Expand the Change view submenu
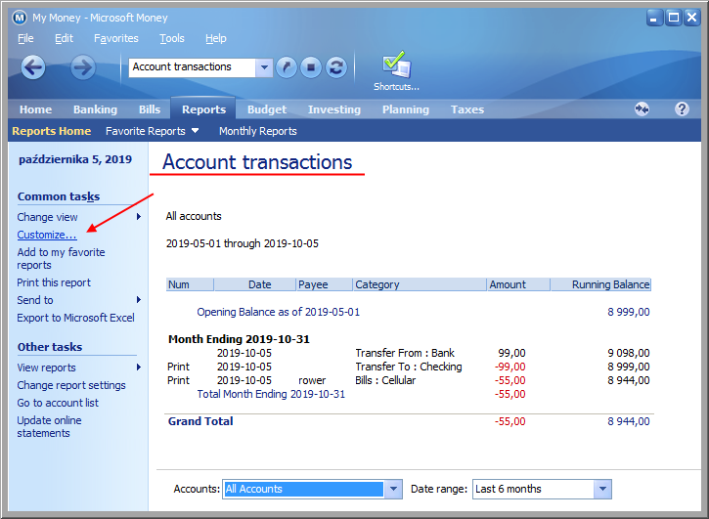 click(138, 217)
